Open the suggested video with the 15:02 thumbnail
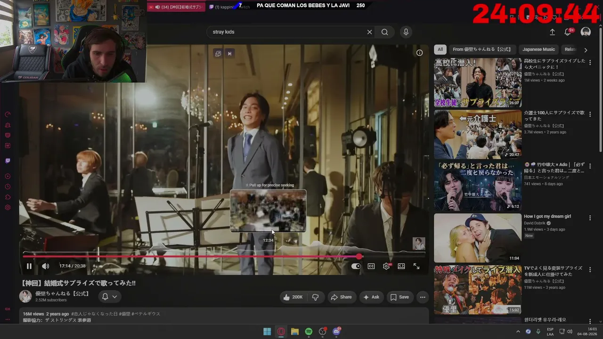 coord(478,290)
